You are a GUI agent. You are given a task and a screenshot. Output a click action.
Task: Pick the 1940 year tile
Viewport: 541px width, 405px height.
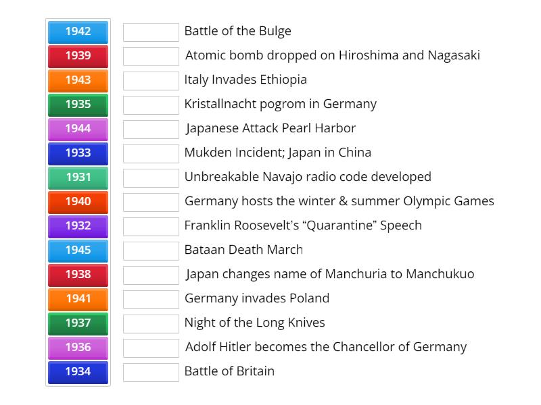(x=78, y=201)
